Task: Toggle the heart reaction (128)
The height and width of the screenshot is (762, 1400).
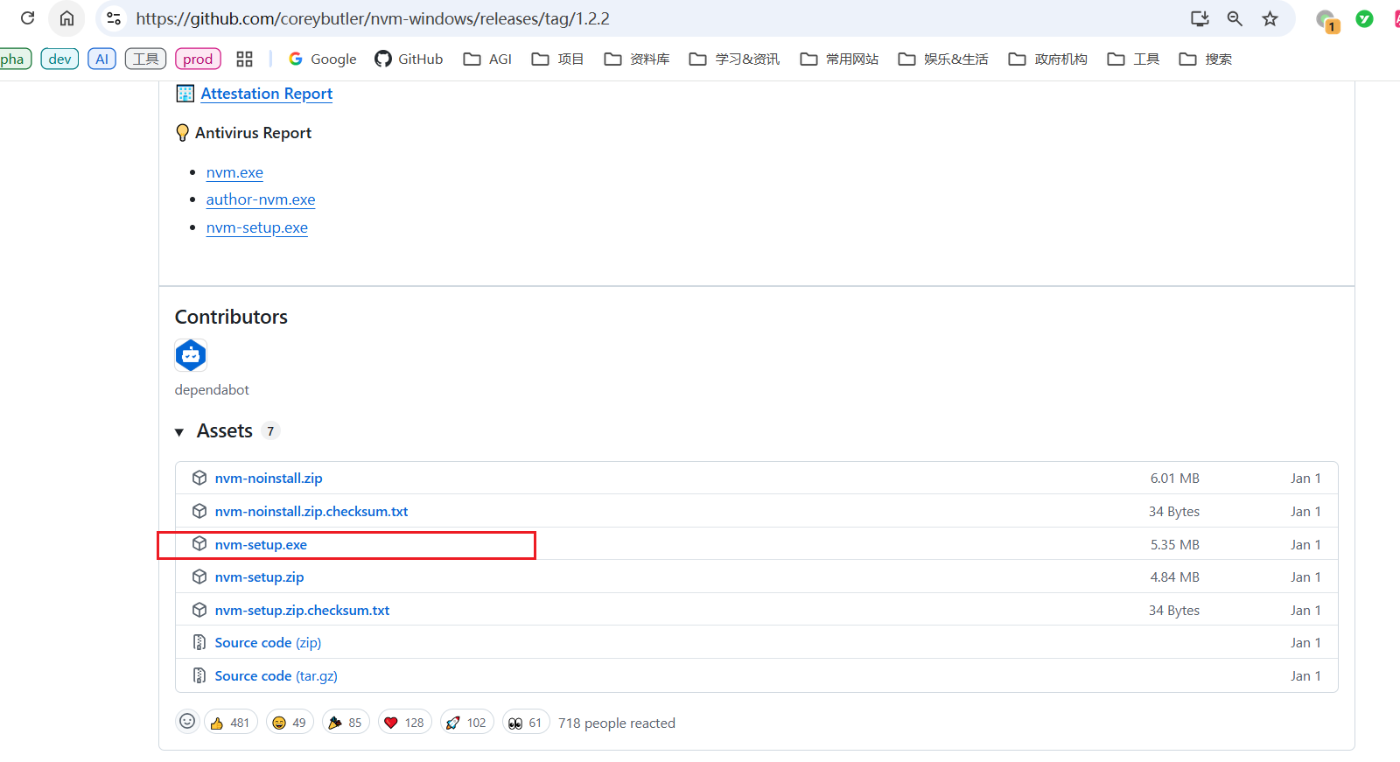Action: coord(404,723)
